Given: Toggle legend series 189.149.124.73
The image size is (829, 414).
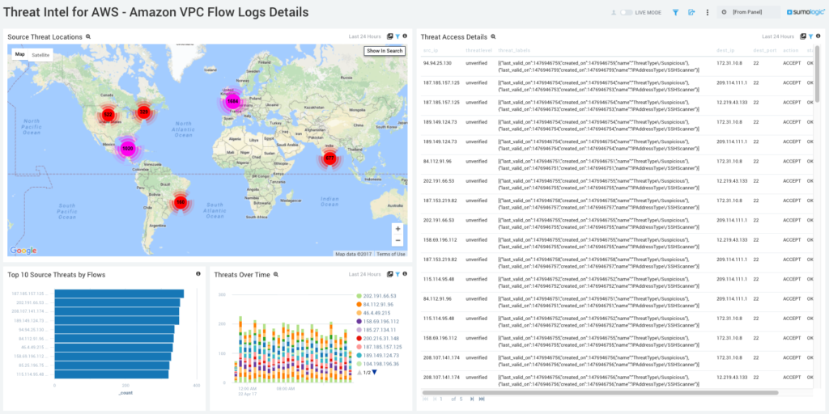Looking at the screenshot, I should tap(377, 356).
